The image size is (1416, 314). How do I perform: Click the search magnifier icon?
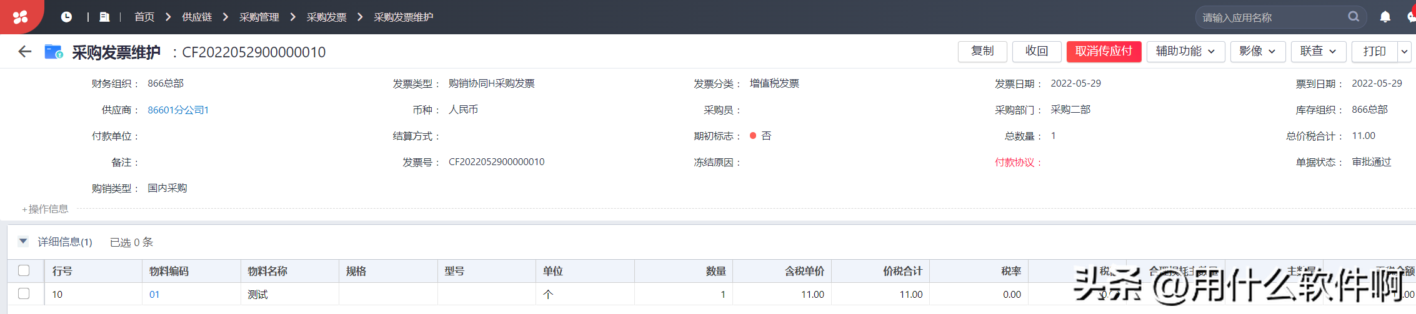pyautogui.click(x=1354, y=17)
